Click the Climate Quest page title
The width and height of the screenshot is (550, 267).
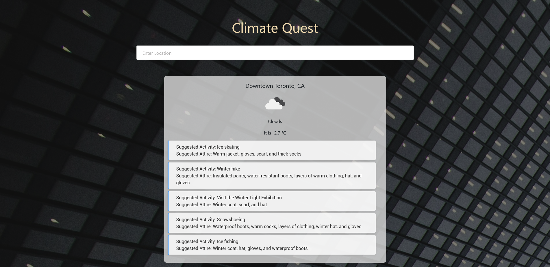pyautogui.click(x=275, y=28)
